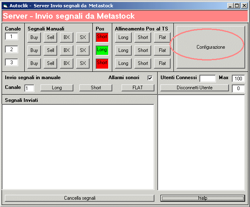Align channel 3 position to Long
This screenshot has height=207, width=250.
point(123,63)
